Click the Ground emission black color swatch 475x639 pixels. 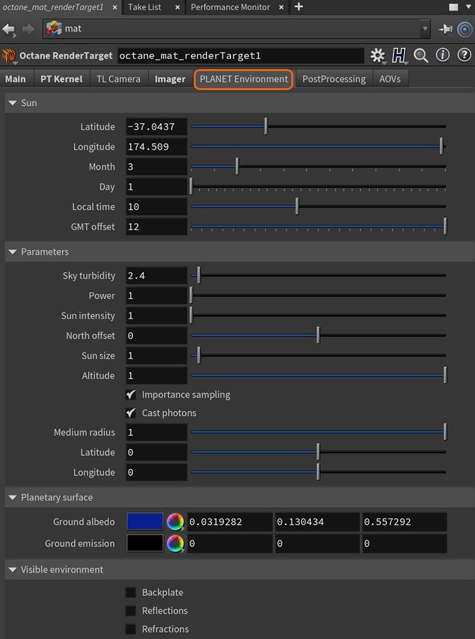[145, 544]
